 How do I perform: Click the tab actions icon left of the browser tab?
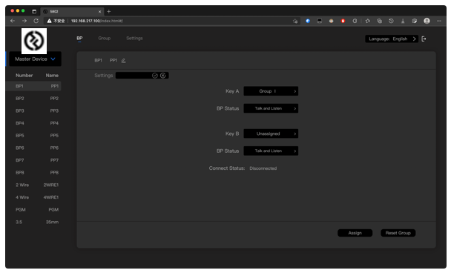point(34,12)
